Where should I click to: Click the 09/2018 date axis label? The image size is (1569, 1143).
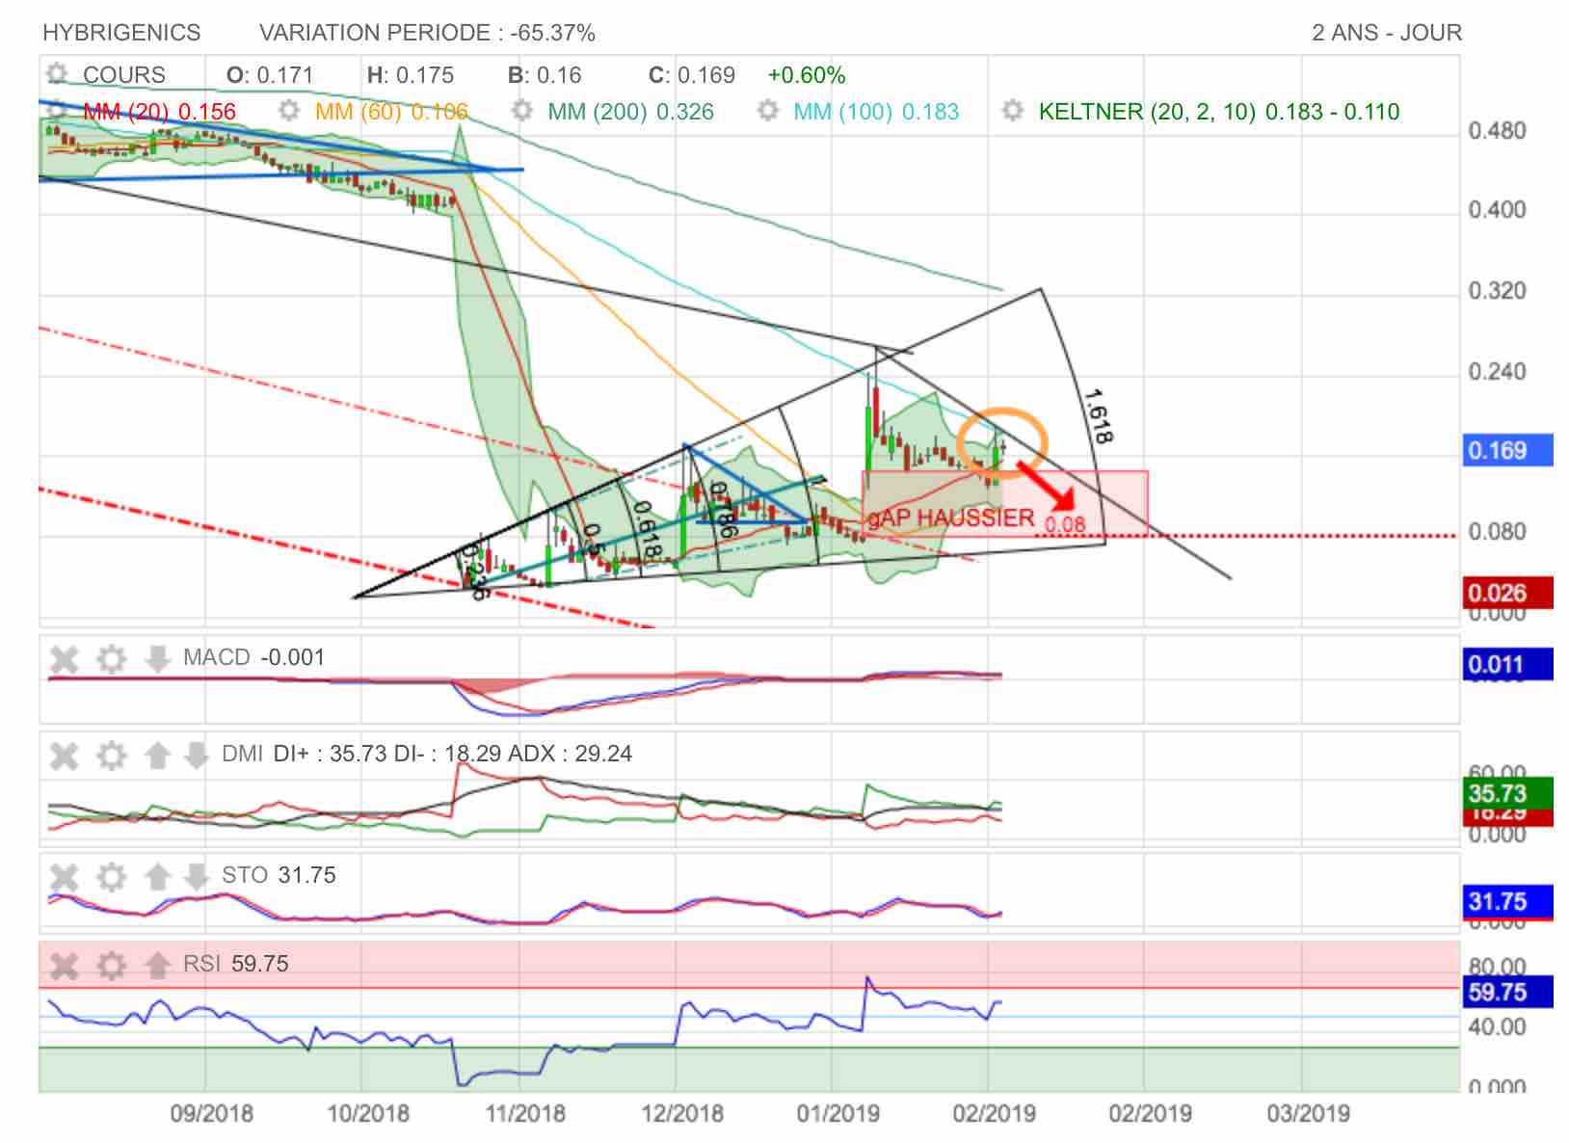click(x=212, y=1114)
